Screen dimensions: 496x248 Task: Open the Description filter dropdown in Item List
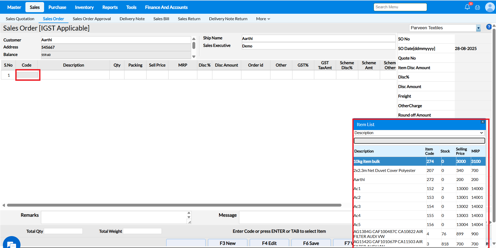pyautogui.click(x=419, y=133)
